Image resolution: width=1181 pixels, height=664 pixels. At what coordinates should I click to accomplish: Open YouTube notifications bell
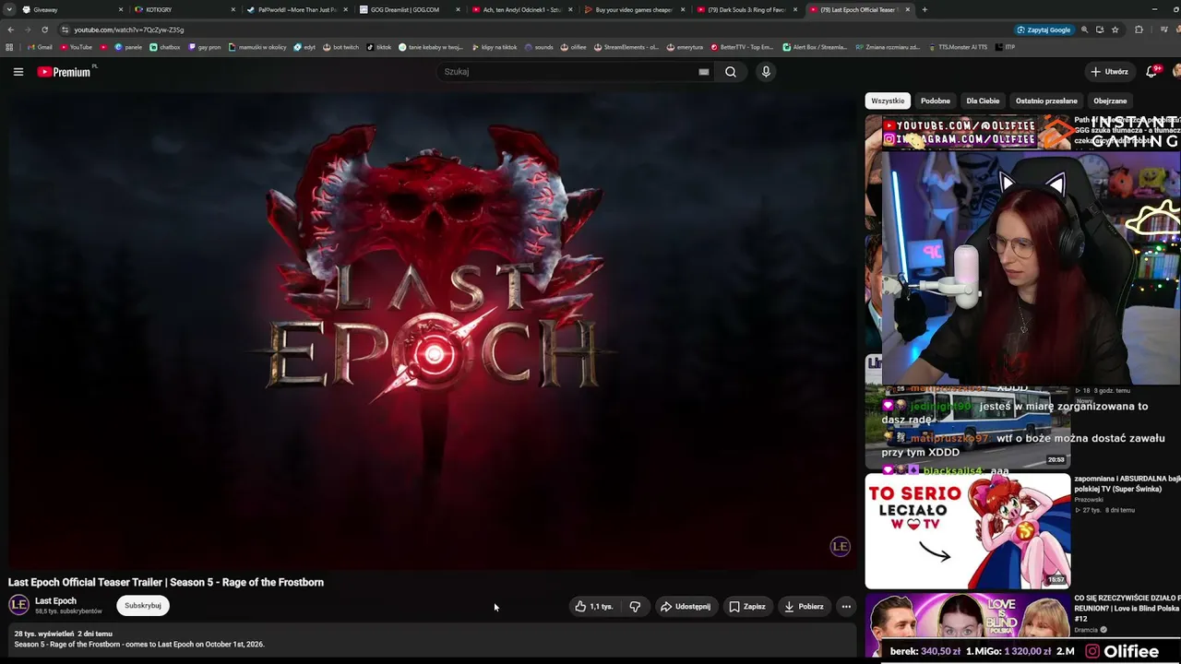pos(1151,71)
